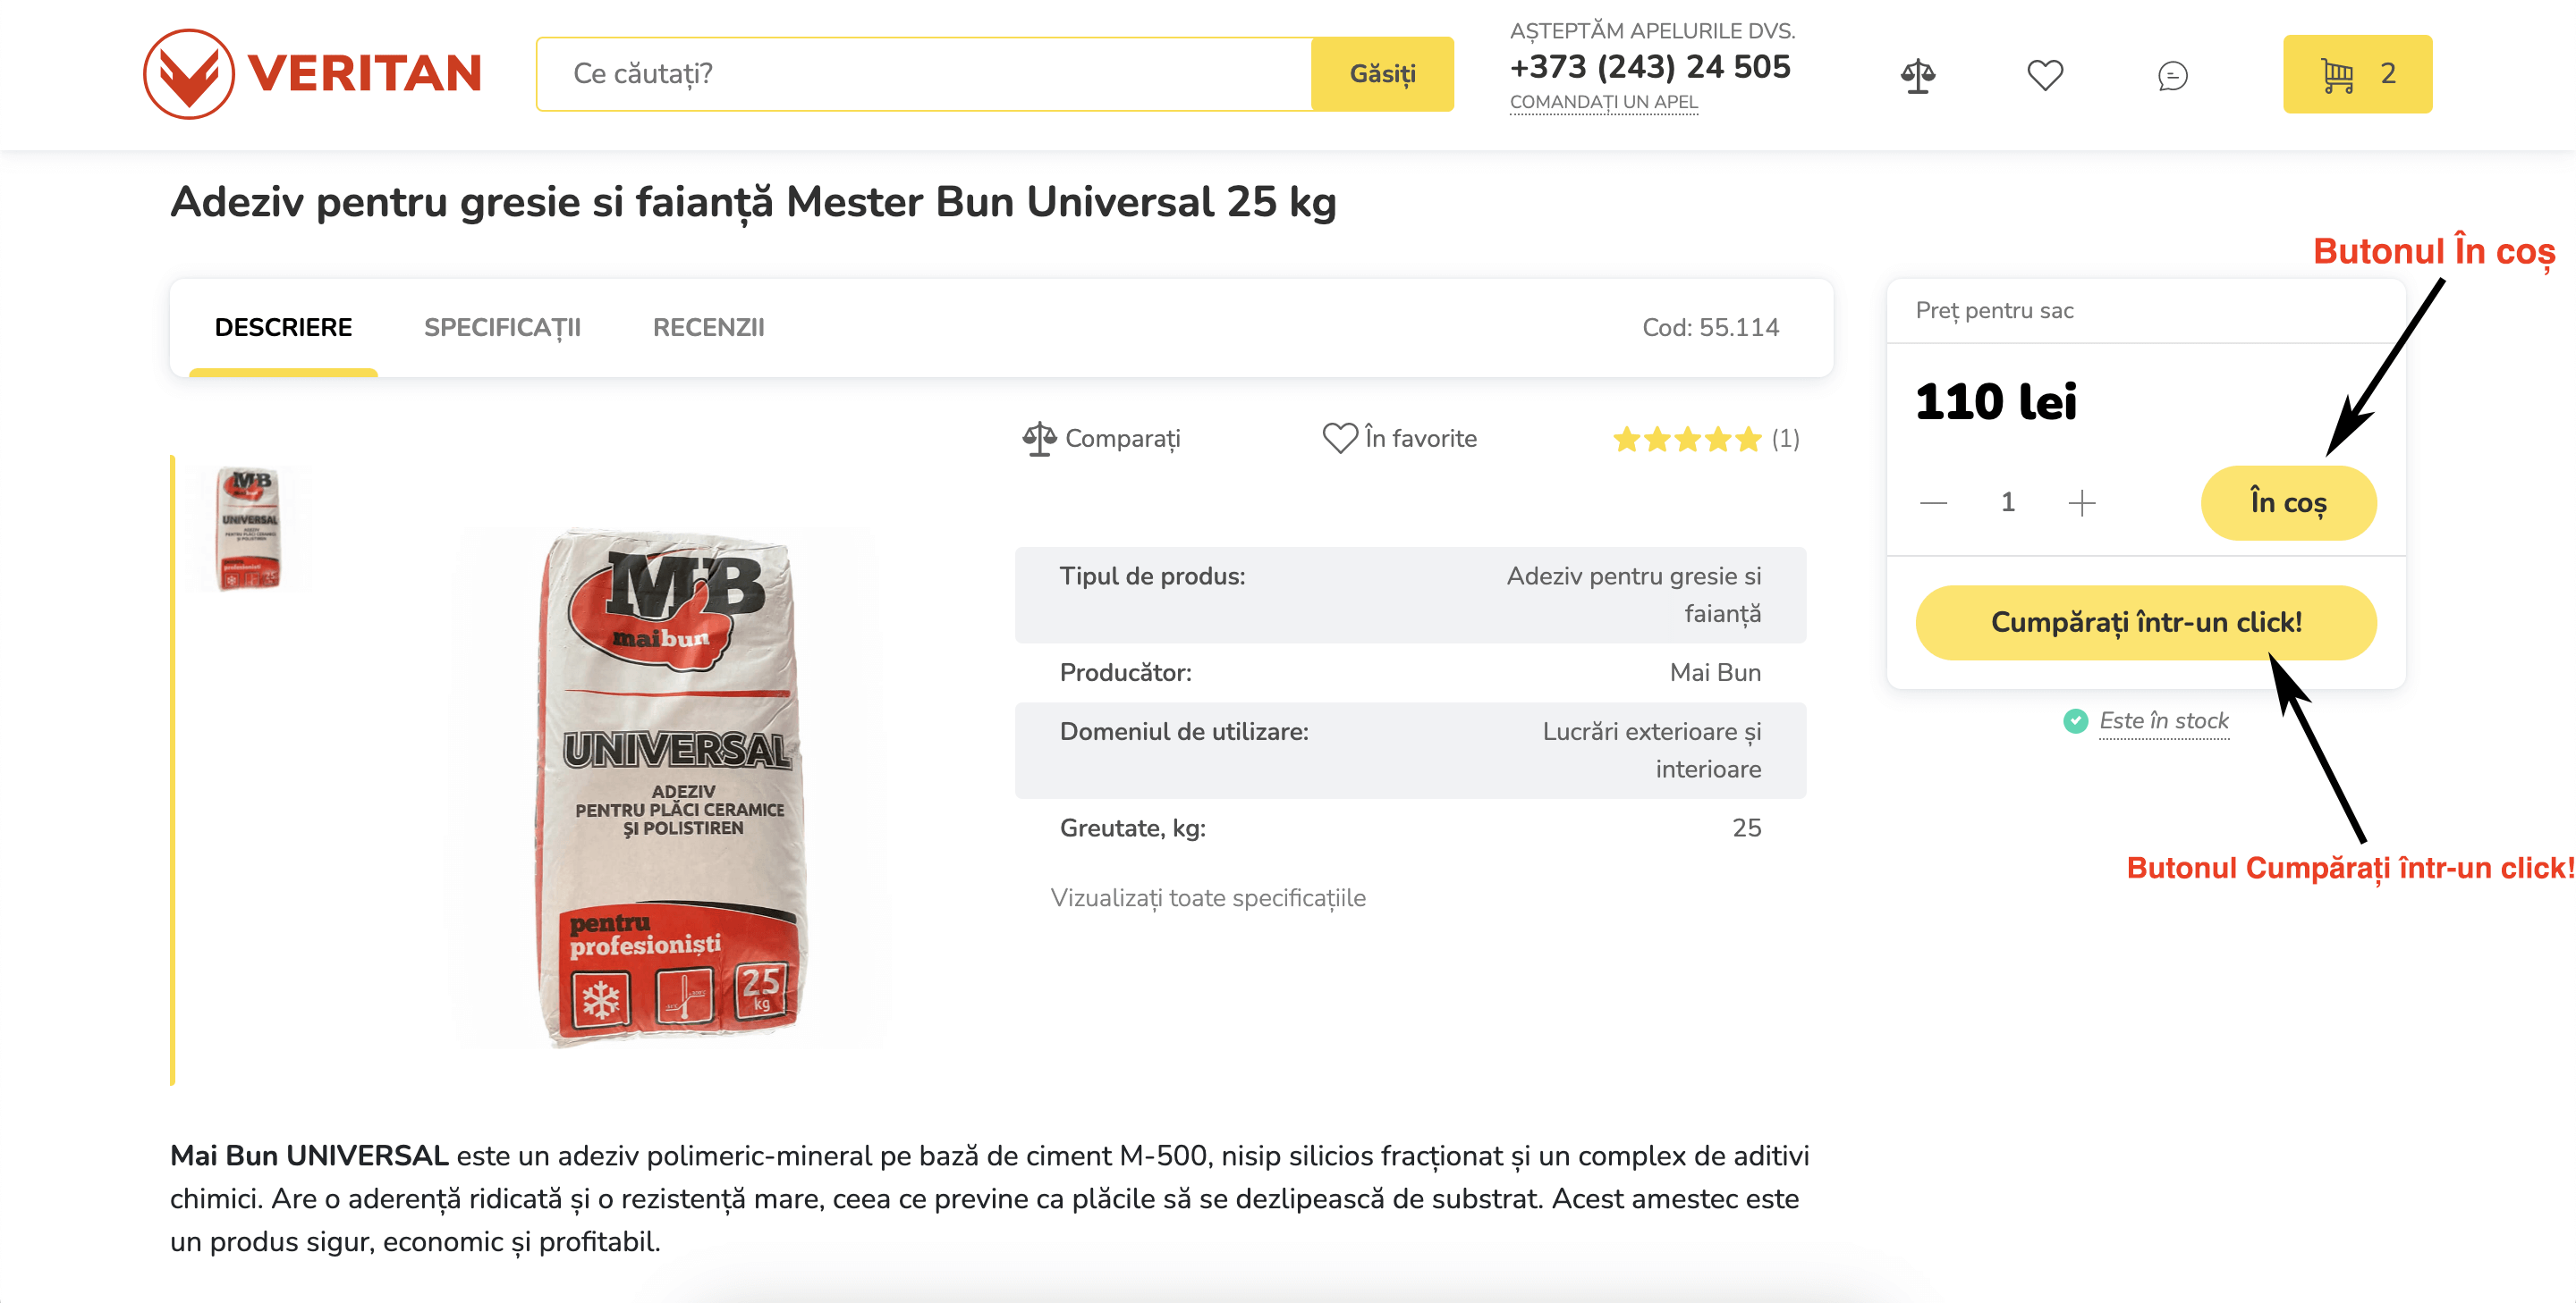Screen dimensions: 2576x1303
Task: Increase quantity with the plus button
Action: click(x=2081, y=502)
